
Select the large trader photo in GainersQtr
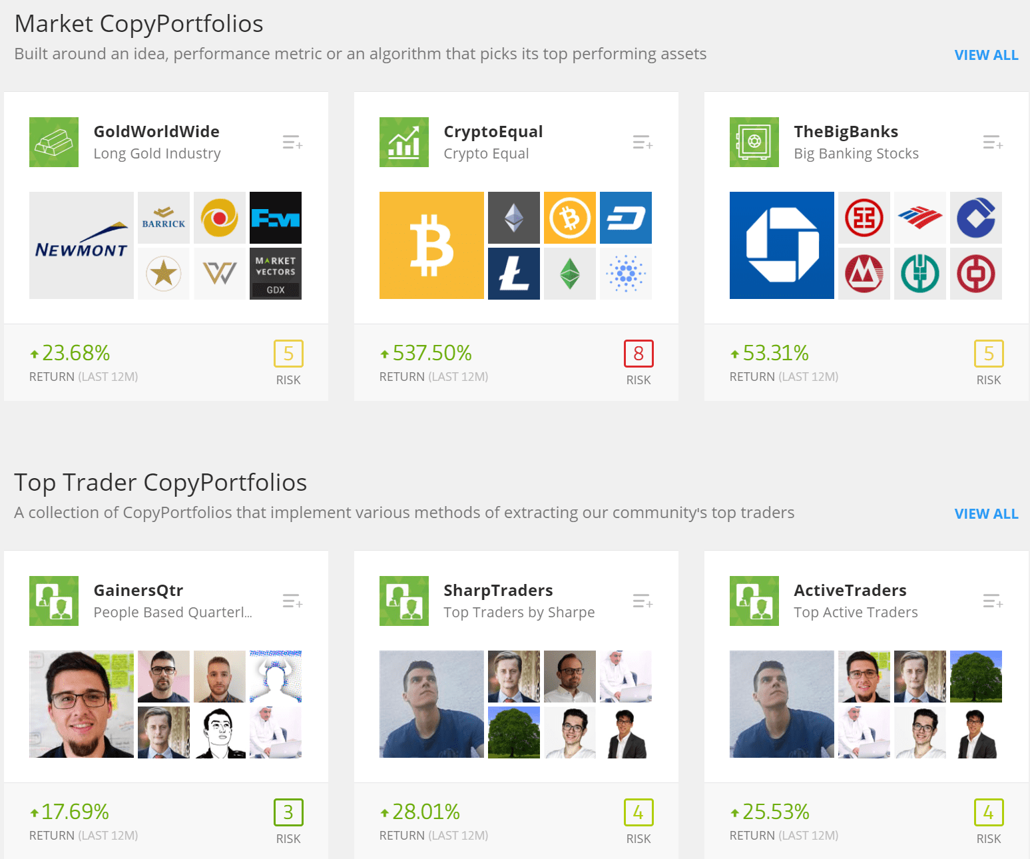point(81,705)
